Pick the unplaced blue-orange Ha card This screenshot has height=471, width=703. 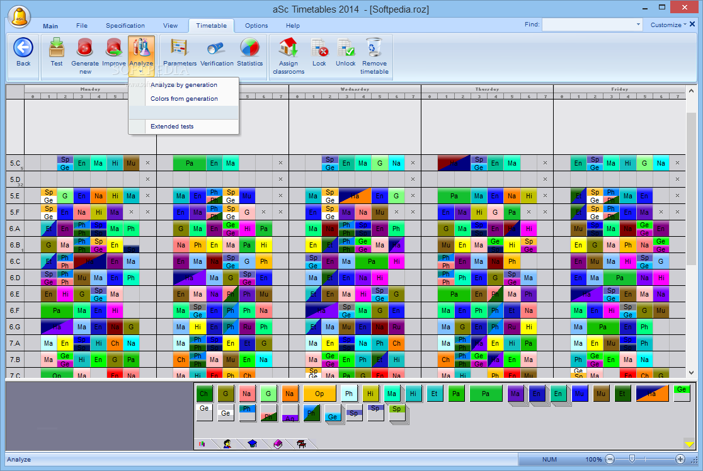(652, 394)
